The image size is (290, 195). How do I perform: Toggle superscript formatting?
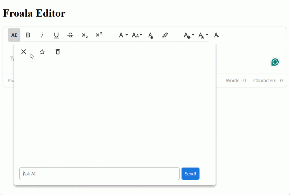[x=99, y=35]
